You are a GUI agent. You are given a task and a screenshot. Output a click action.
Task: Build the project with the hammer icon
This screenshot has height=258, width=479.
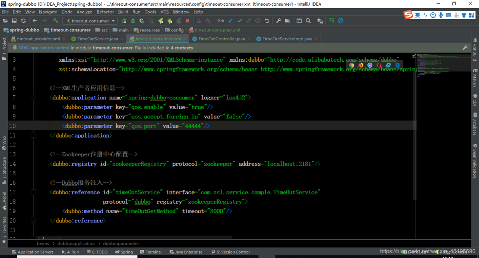coord(55,21)
